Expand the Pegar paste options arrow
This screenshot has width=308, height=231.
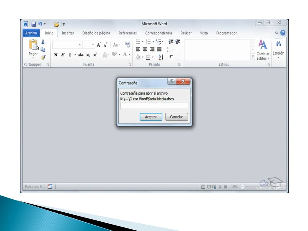click(33, 58)
